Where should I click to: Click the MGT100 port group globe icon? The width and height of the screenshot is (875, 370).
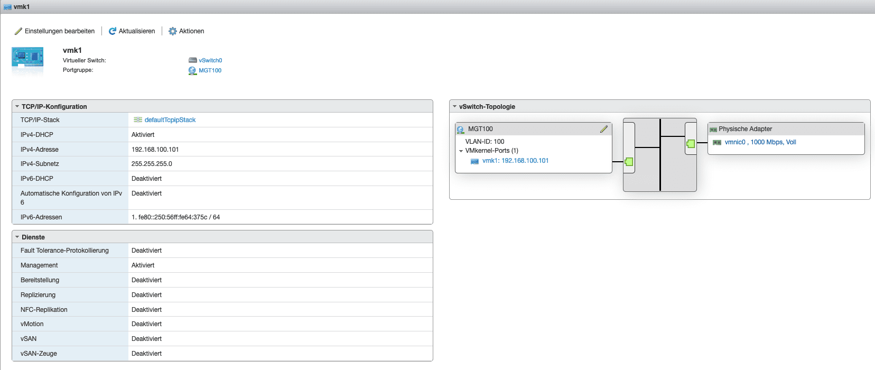pyautogui.click(x=192, y=70)
